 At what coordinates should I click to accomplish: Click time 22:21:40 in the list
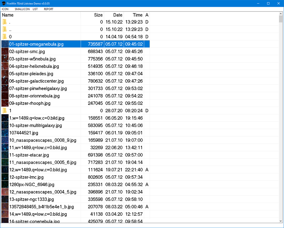coord(134,170)
